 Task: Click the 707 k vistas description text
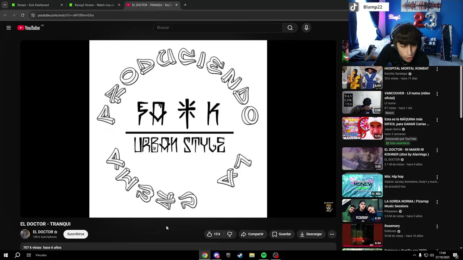(32, 247)
